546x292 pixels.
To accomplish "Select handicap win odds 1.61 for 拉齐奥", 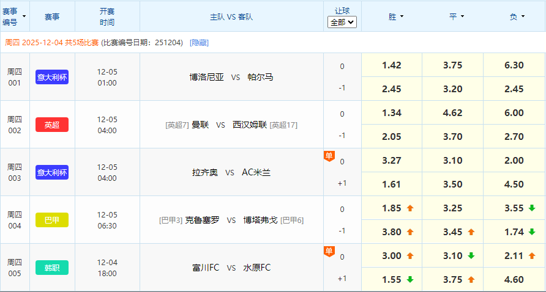I will [392, 184].
